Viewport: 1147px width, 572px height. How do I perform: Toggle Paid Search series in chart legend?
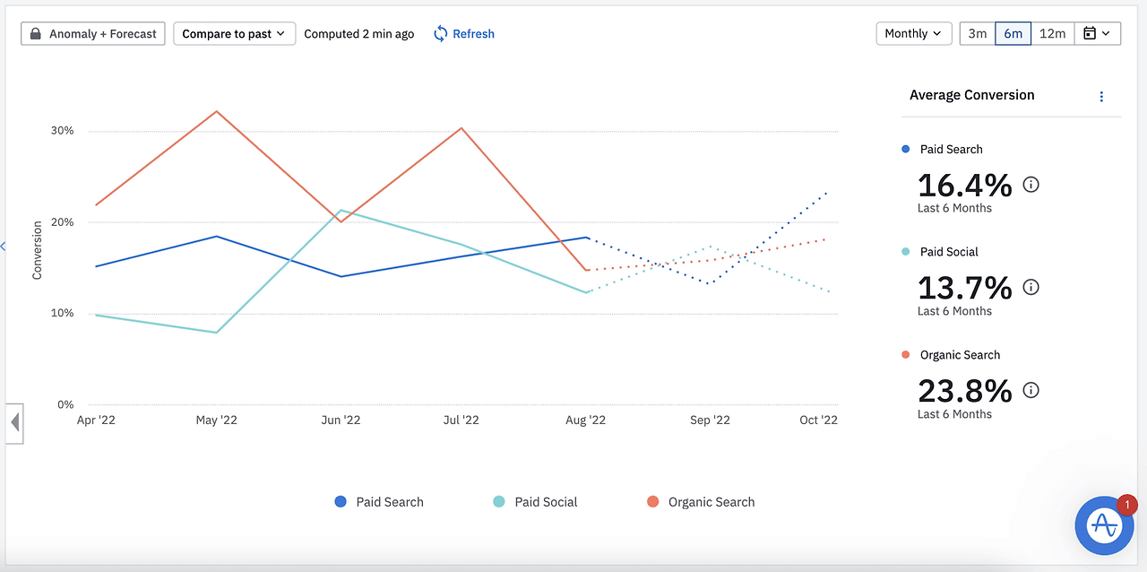point(379,502)
